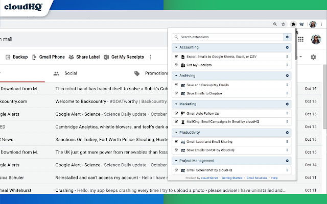Toggle Save Emails to Dropbox checkbox

[176, 93]
